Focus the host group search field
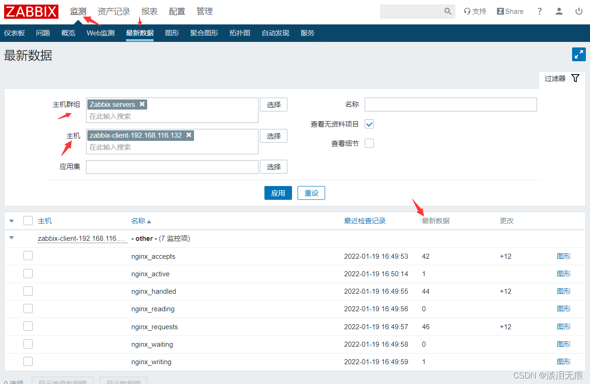This screenshot has height=384, width=590. point(172,116)
